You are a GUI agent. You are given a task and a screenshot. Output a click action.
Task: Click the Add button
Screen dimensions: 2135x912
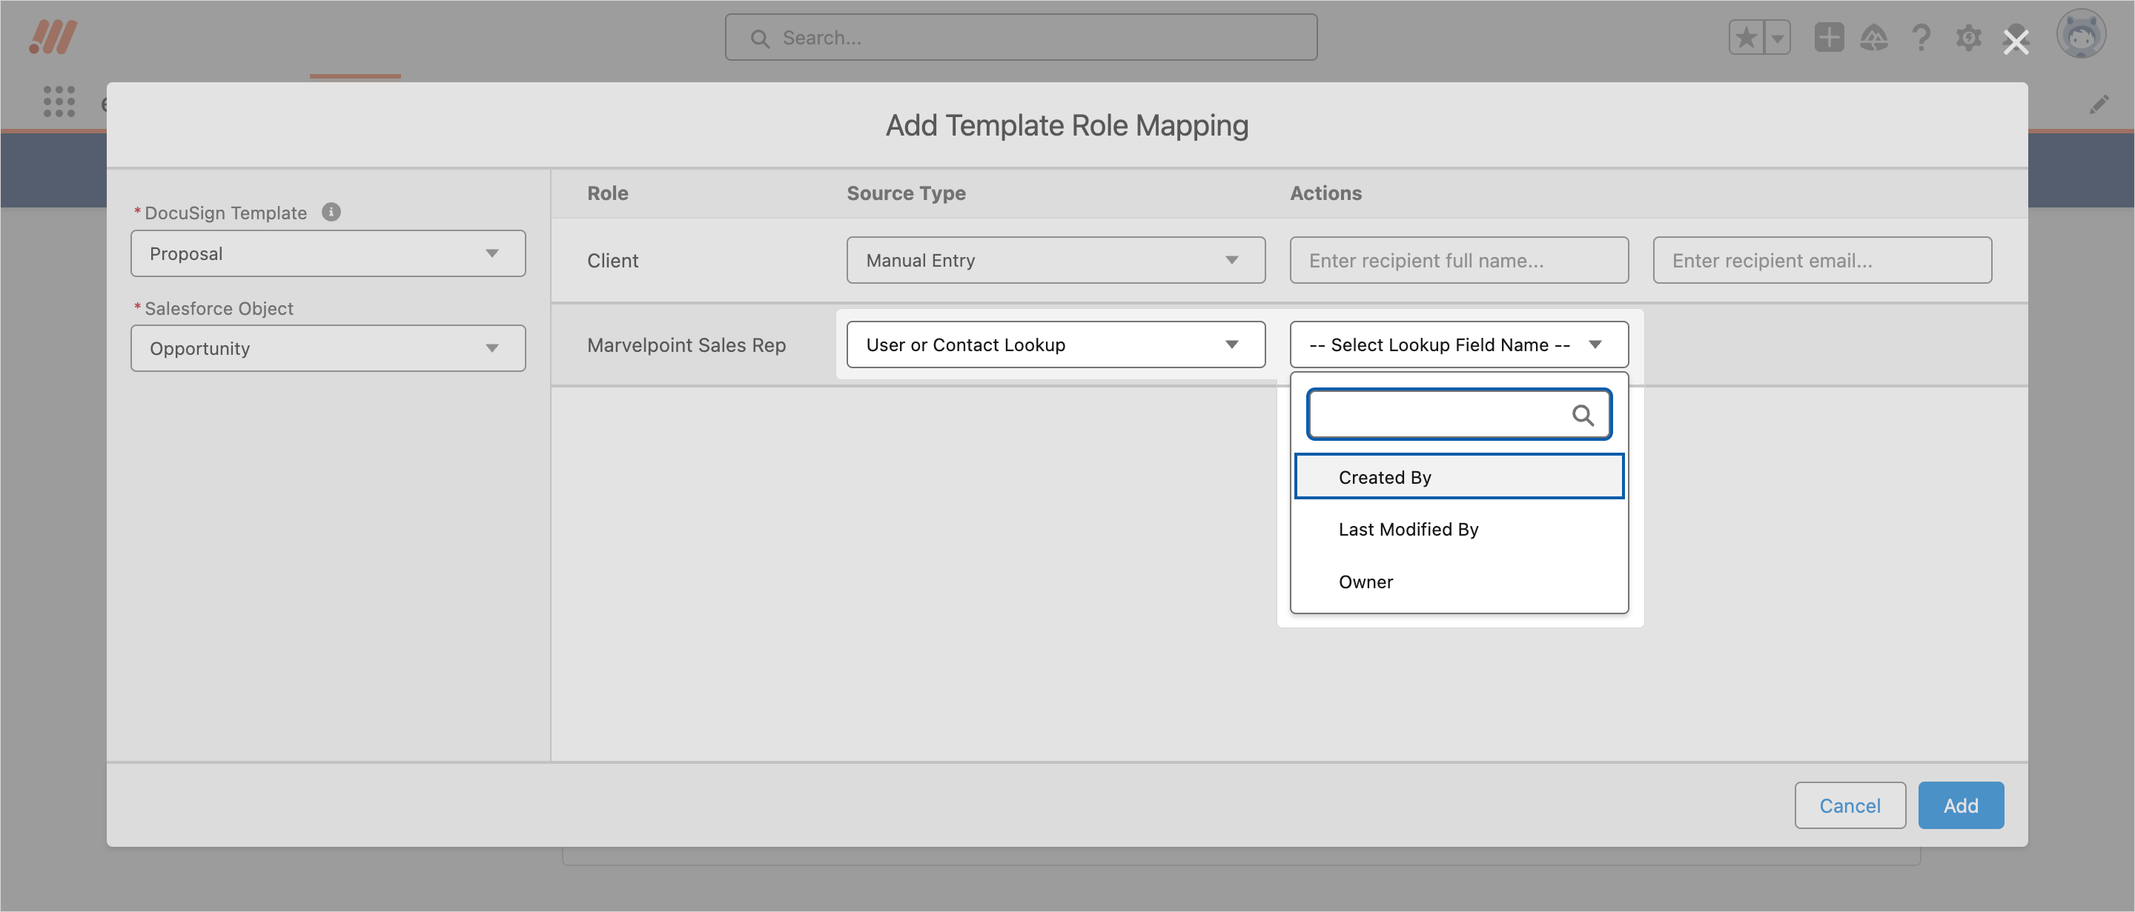[x=1960, y=805]
